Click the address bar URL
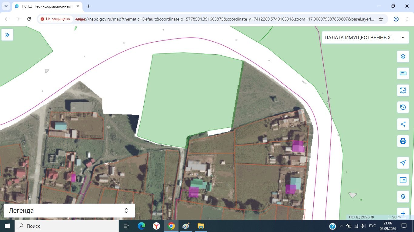This screenshot has height=232, width=414. [x=224, y=19]
